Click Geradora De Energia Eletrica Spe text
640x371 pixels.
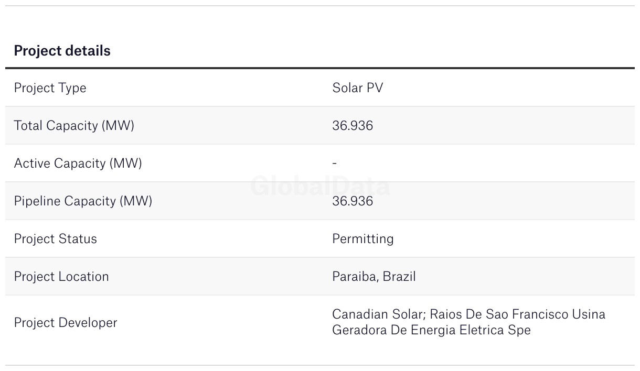[x=431, y=330]
